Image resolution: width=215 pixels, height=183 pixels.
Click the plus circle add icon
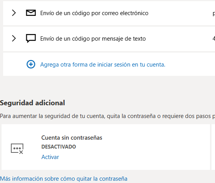click(x=31, y=64)
